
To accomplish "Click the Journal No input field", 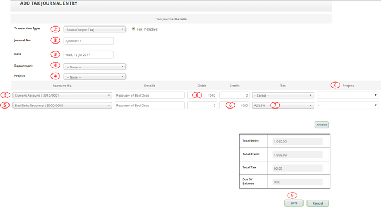I will [x=88, y=41].
